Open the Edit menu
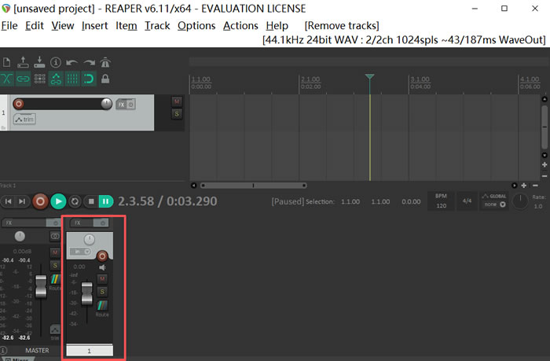 tap(35, 26)
